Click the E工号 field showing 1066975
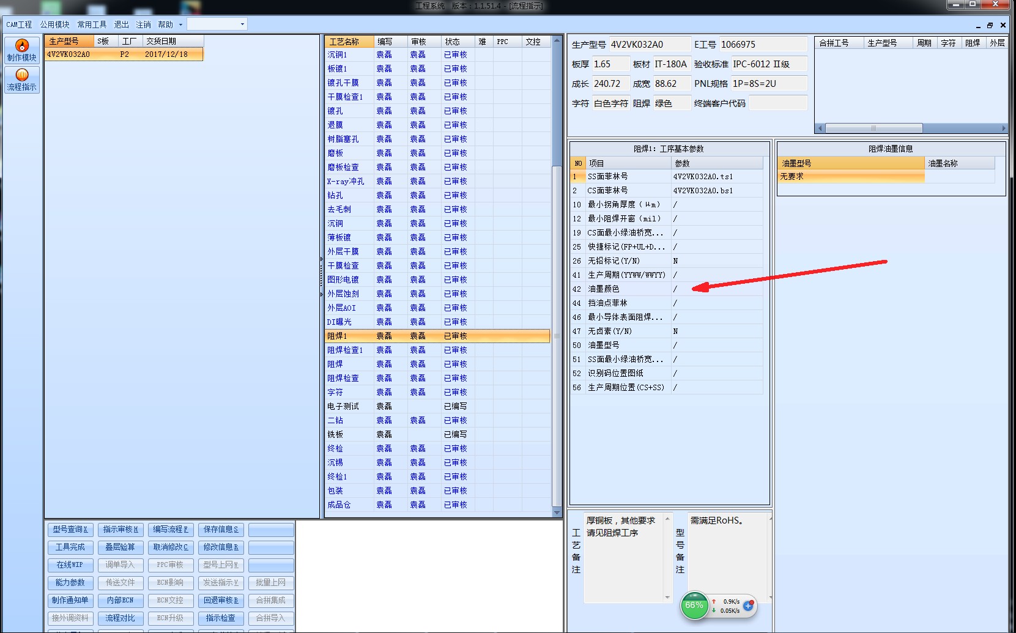 (763, 45)
